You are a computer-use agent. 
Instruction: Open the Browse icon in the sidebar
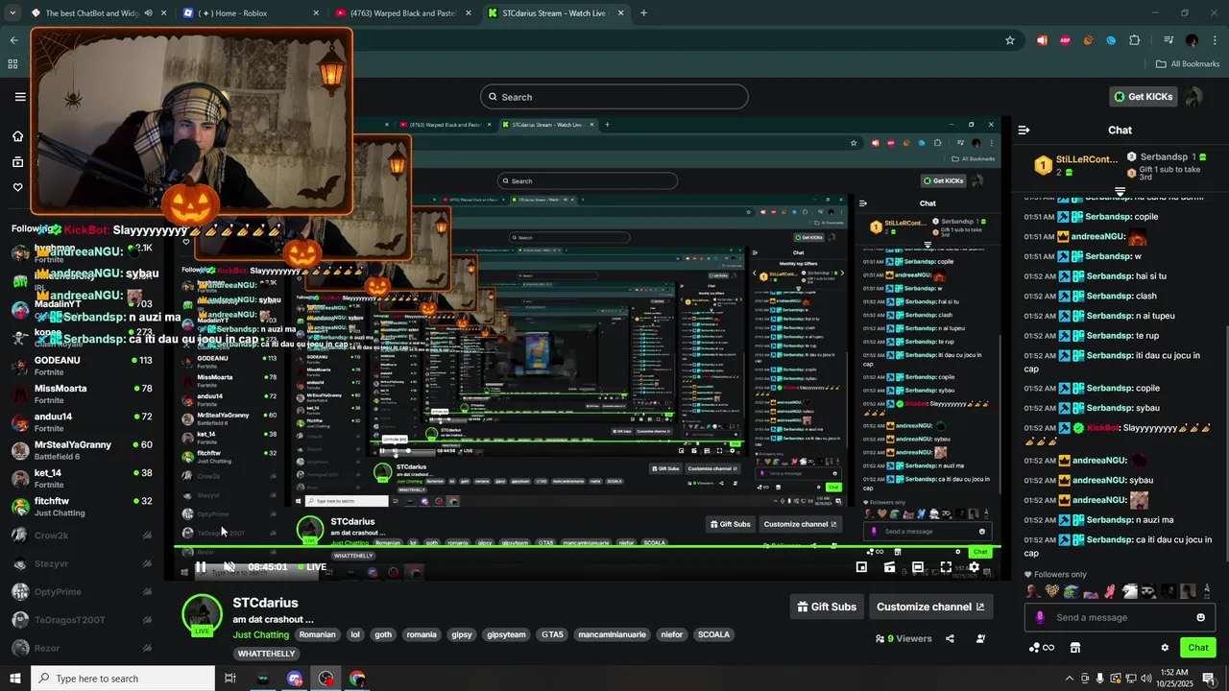pyautogui.click(x=17, y=161)
